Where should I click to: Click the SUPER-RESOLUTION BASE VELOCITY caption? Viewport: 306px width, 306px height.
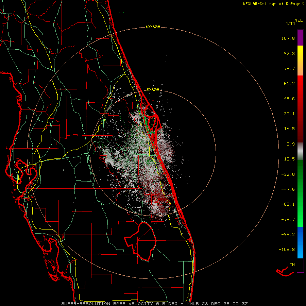pos(107,304)
